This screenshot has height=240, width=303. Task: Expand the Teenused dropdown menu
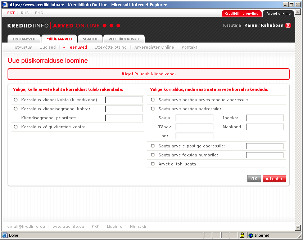[75, 47]
